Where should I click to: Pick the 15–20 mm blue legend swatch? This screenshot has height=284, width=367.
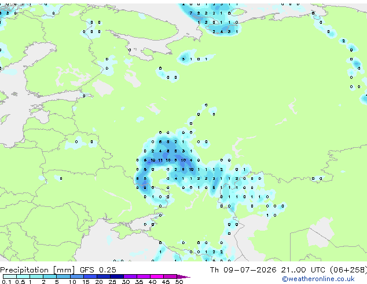tap(90, 276)
